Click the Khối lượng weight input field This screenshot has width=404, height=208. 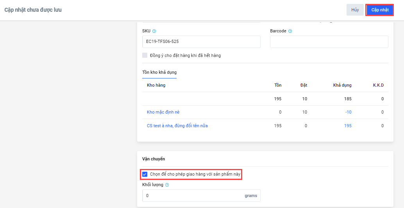193,196
